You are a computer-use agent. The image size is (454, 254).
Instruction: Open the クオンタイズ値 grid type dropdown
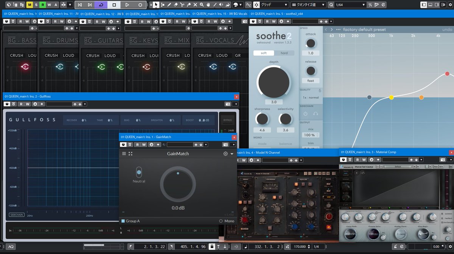point(309,5)
